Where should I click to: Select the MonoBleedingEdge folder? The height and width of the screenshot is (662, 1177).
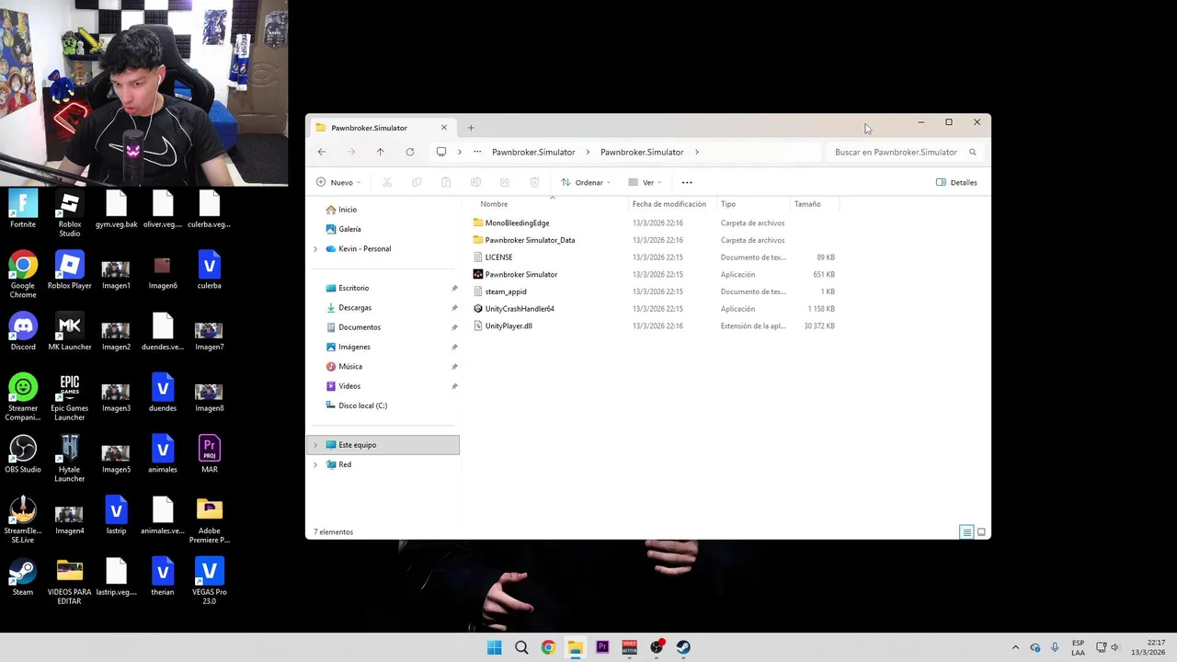pos(517,223)
